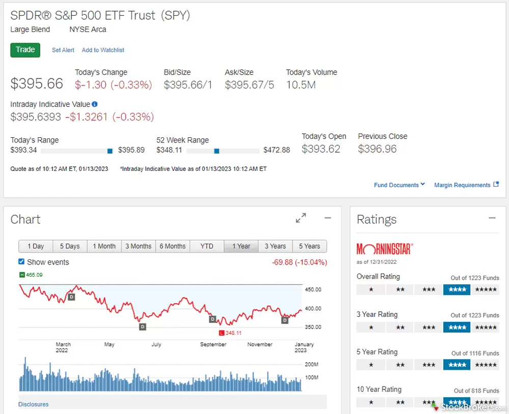Expand the chart to full screen
This screenshot has height=414, width=509.
coord(301,218)
